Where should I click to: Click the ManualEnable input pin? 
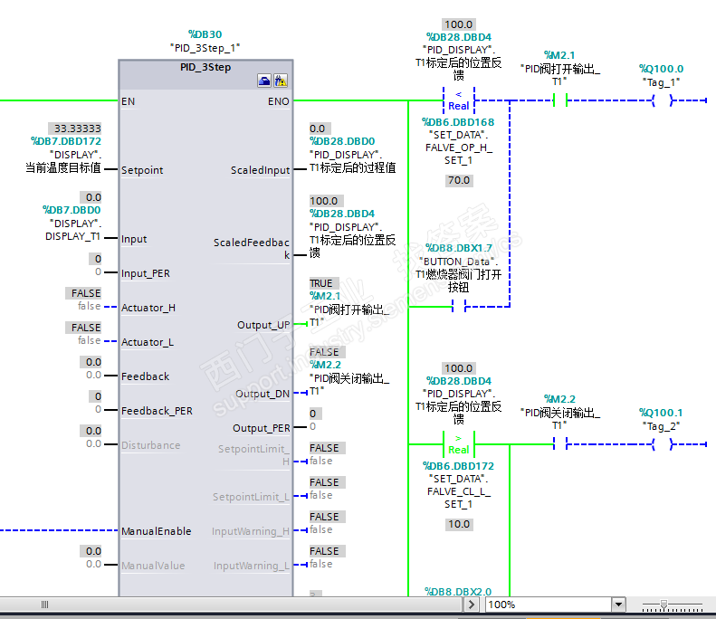pos(157,531)
